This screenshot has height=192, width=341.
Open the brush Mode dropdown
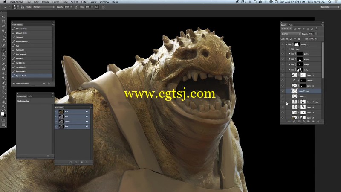coord(44,7)
